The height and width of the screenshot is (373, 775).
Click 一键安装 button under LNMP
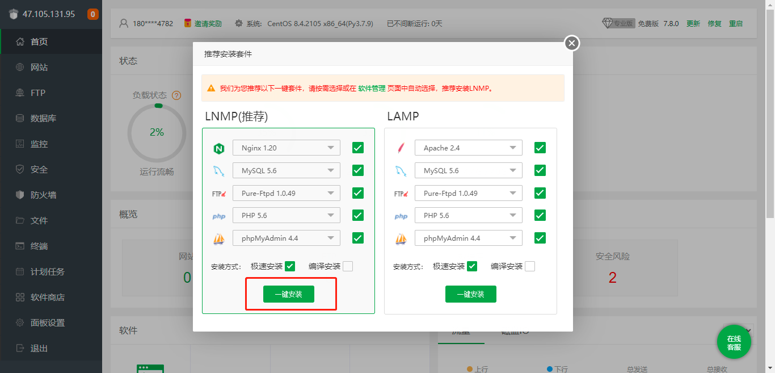coord(289,294)
